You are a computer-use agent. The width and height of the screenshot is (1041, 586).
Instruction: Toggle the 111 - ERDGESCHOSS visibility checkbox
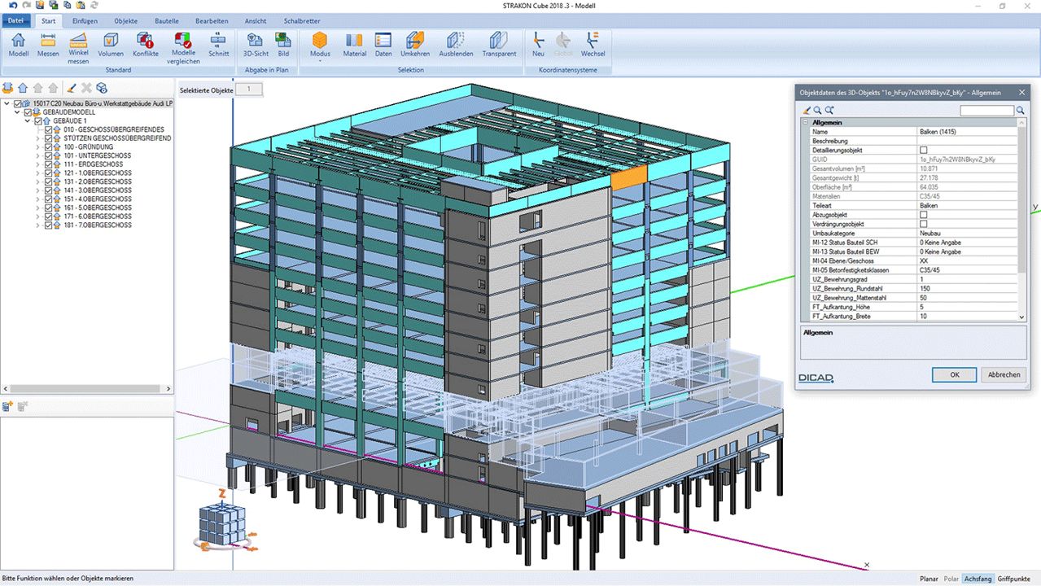48,164
